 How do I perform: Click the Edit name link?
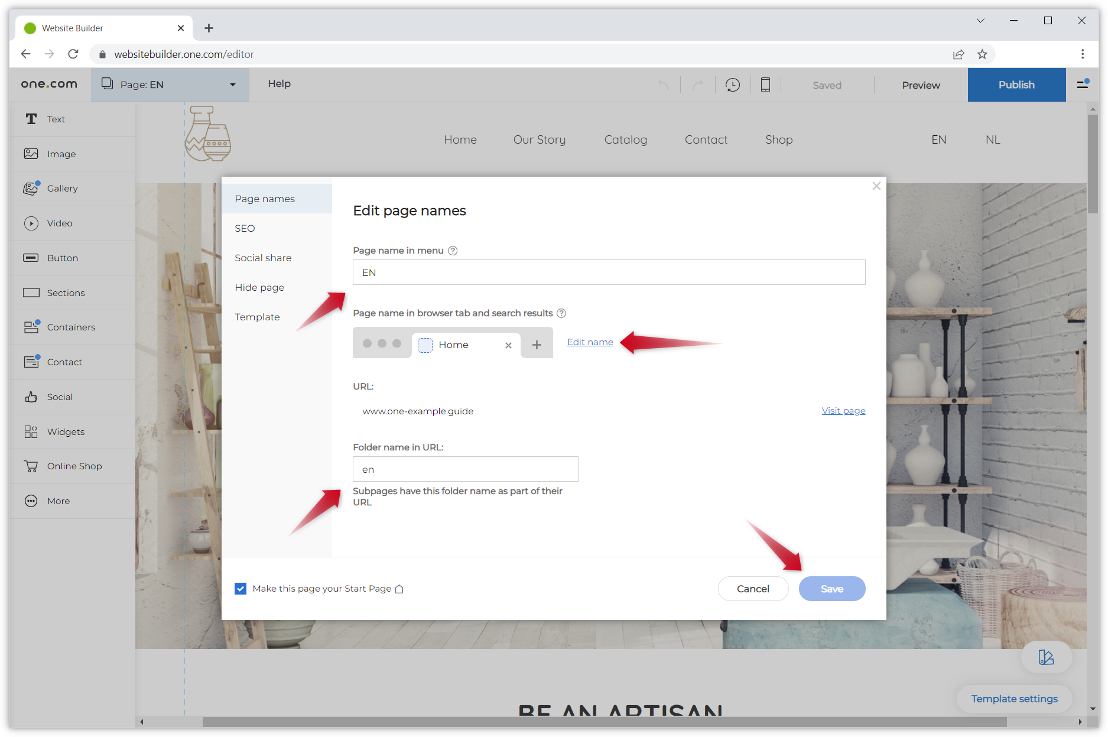[x=590, y=342]
